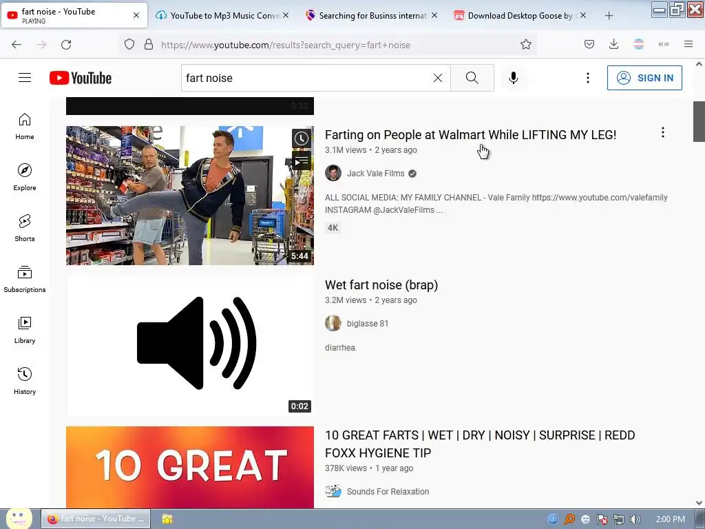Click the system tray volume speaker icon
This screenshot has height=529, width=705.
click(635, 519)
